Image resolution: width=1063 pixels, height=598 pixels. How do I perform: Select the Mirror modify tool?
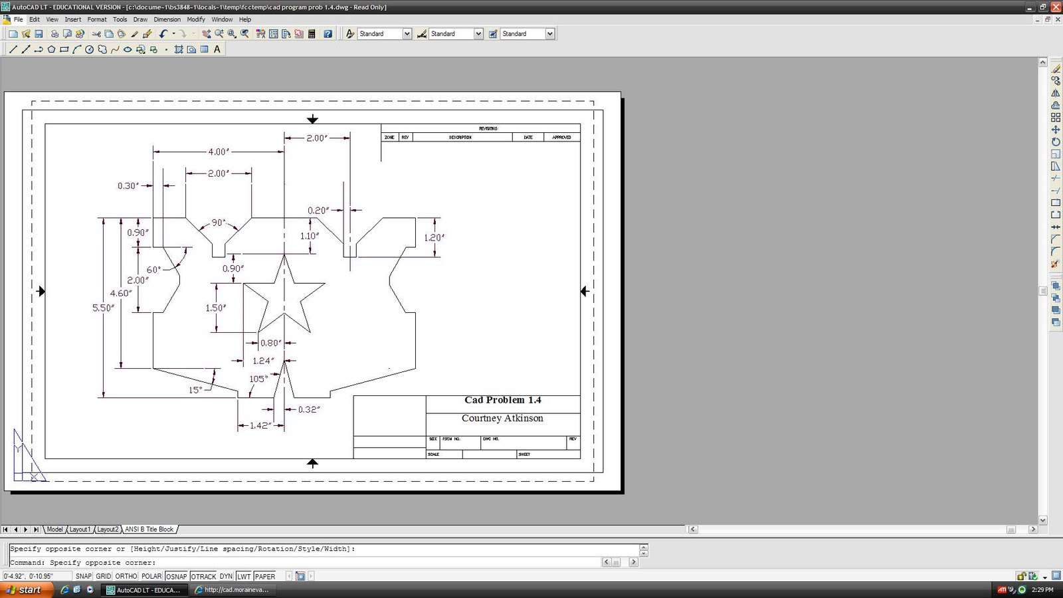coord(1056,94)
